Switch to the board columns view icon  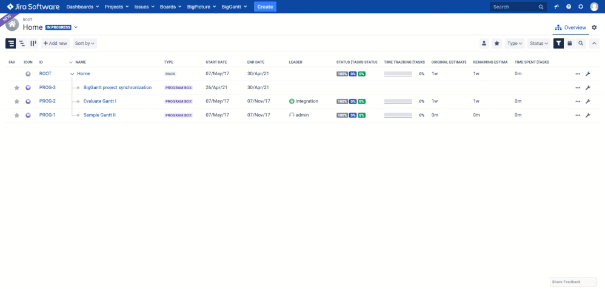click(x=33, y=44)
